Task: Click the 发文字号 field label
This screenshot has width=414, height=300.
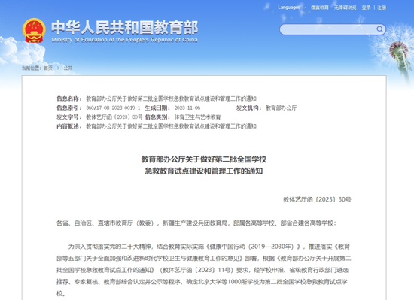Action: tap(69, 117)
